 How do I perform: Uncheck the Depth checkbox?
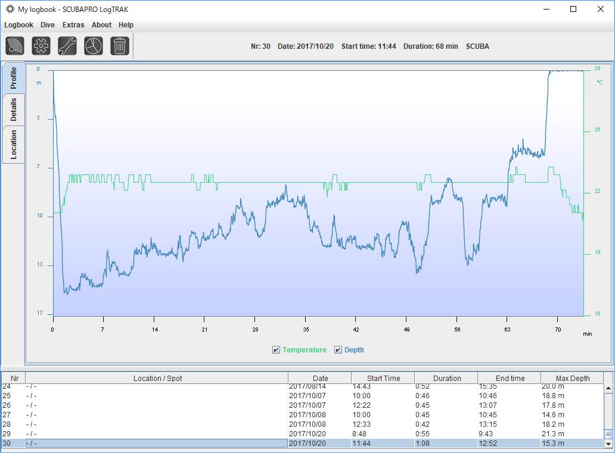[338, 350]
